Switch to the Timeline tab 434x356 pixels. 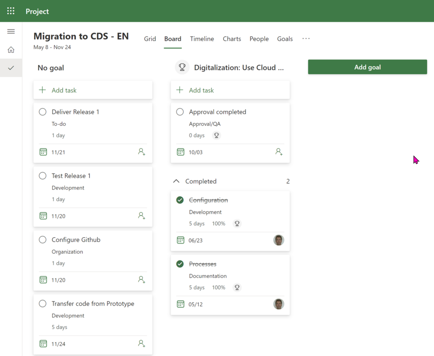(x=202, y=39)
